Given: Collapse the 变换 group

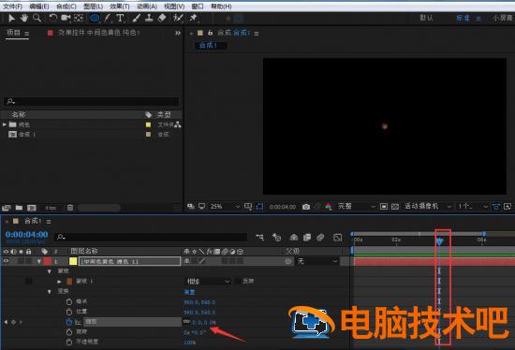Looking at the screenshot, I should pos(50,292).
